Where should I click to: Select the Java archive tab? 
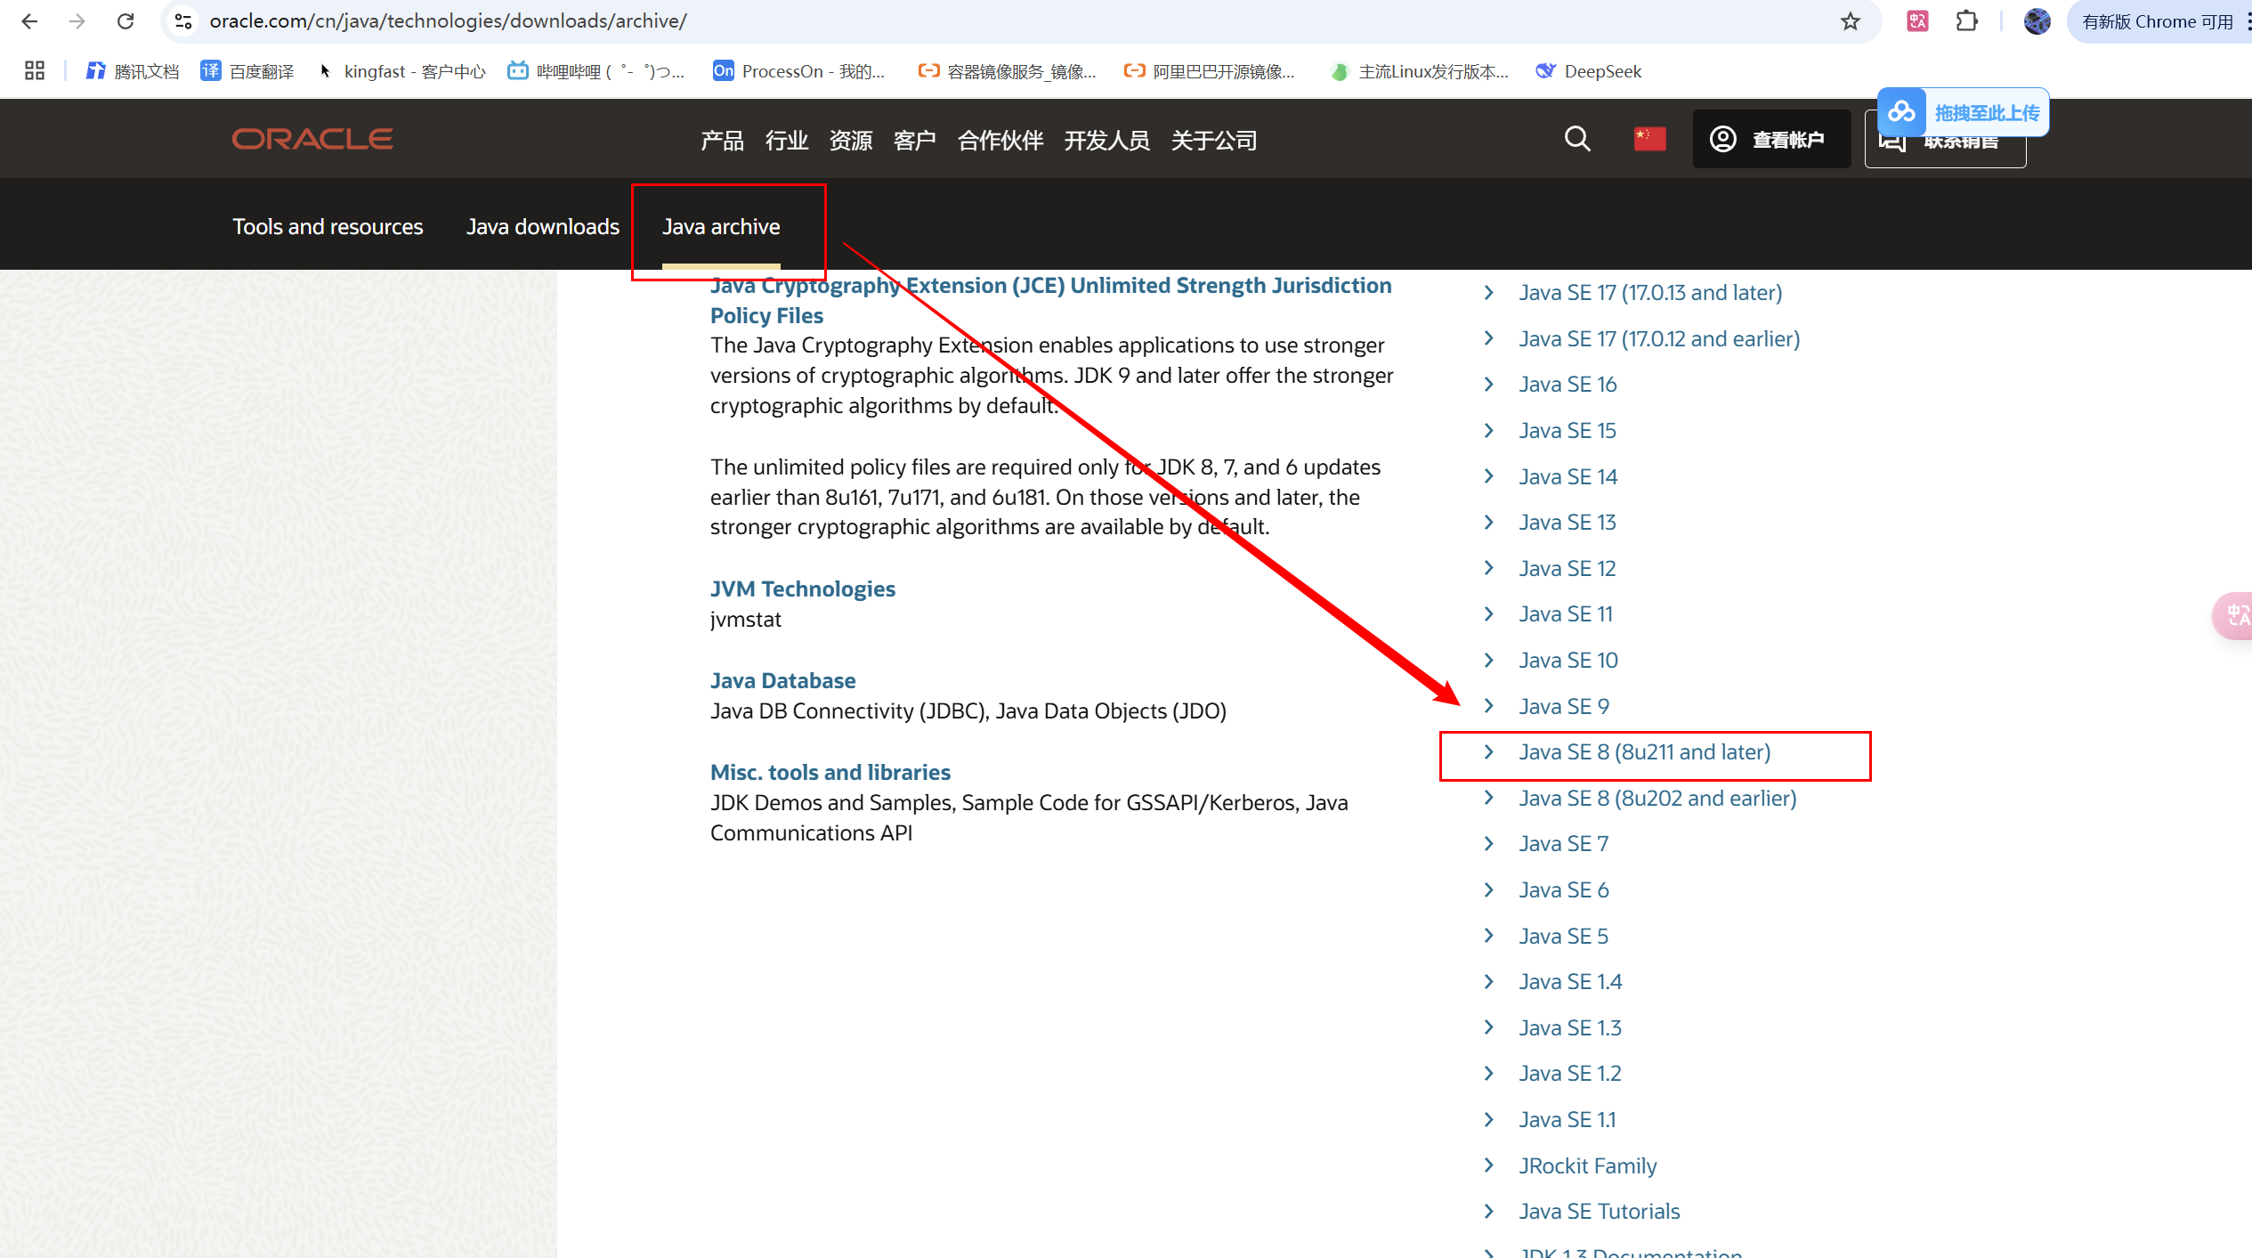coord(721,227)
